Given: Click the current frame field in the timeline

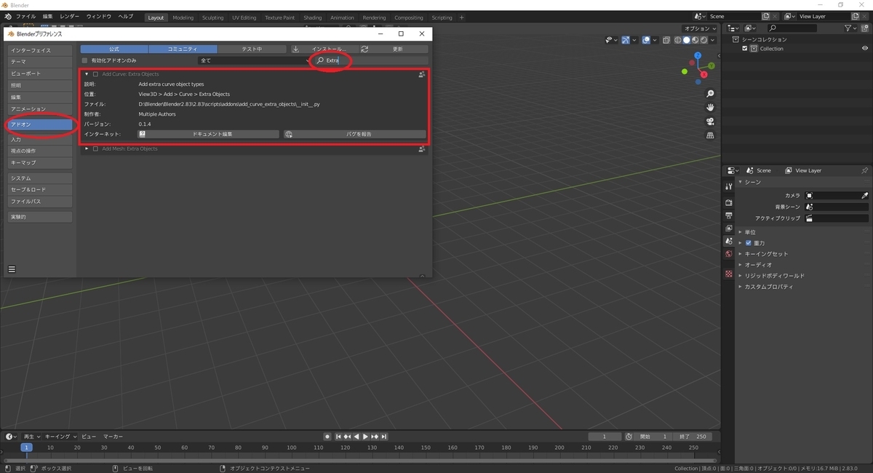Looking at the screenshot, I should point(605,436).
